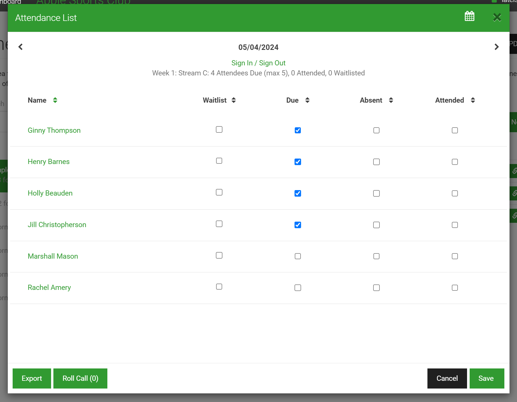This screenshot has width=517, height=402.
Task: Check Due for Rachel Amery
Action: pos(298,288)
